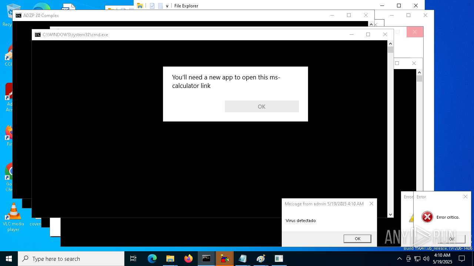Maximize the ADZP 20 Complex window

[x=349, y=15]
